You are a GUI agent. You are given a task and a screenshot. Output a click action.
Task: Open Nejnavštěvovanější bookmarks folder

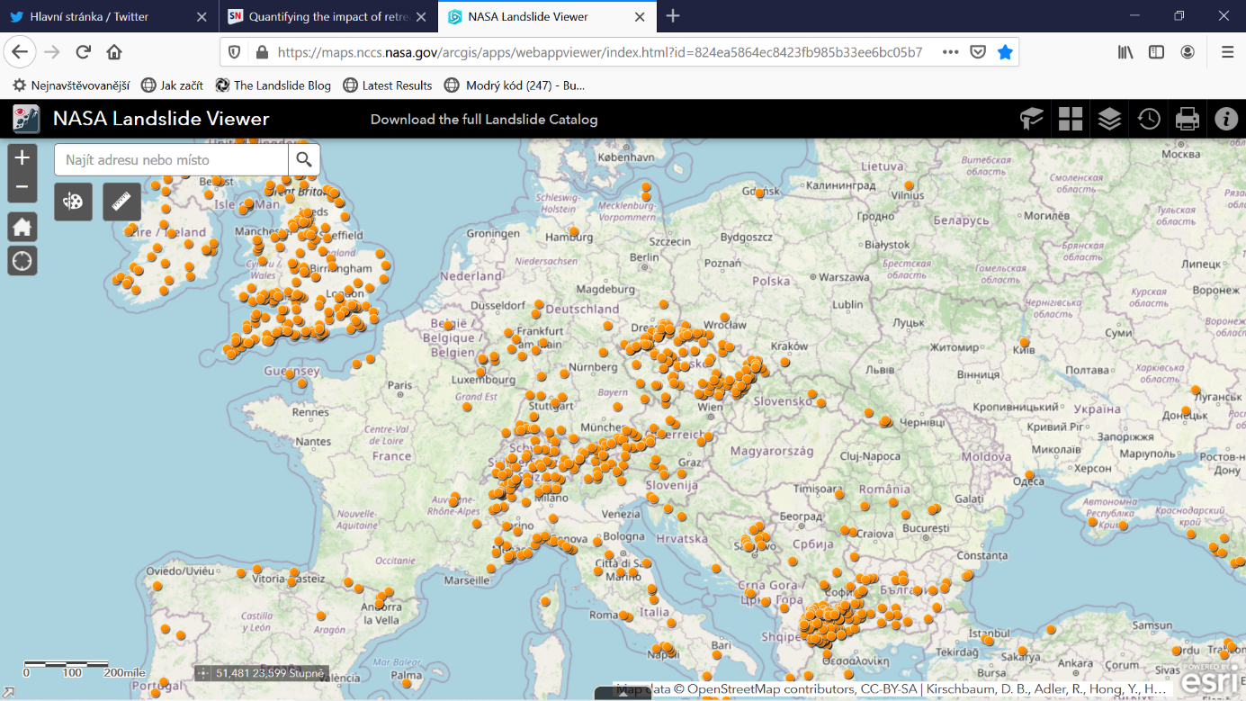[71, 85]
